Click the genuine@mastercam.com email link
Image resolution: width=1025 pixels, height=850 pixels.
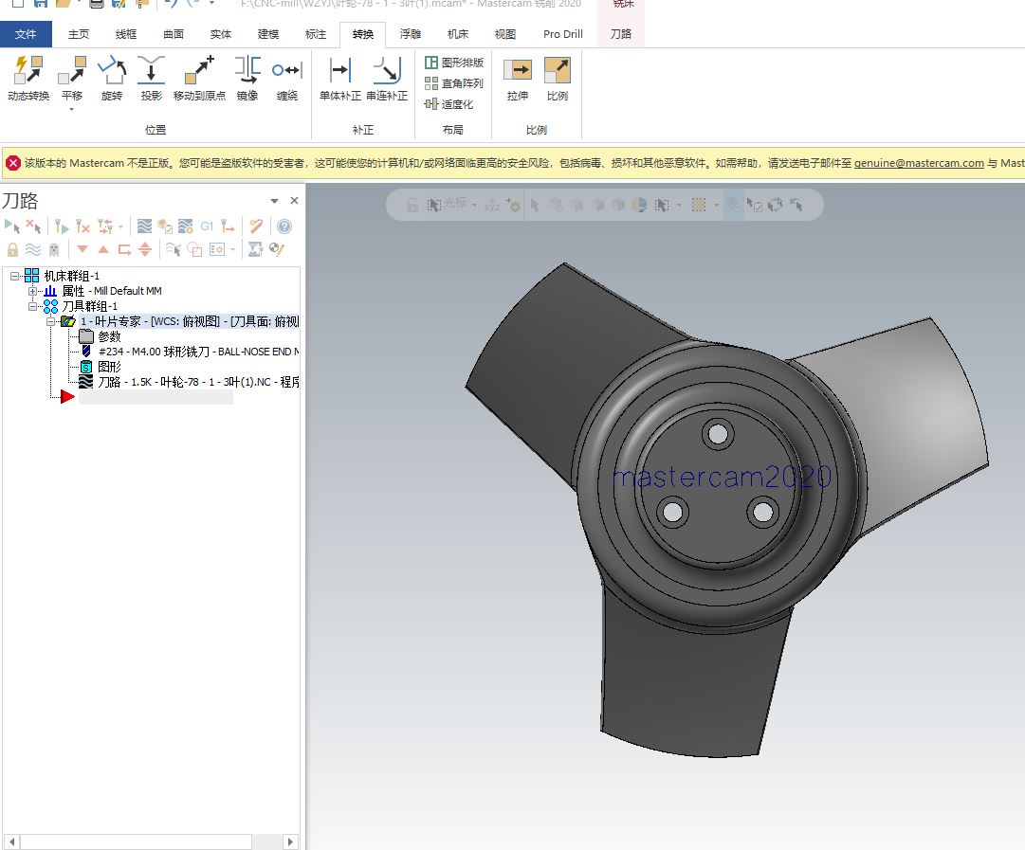pyautogui.click(x=919, y=163)
